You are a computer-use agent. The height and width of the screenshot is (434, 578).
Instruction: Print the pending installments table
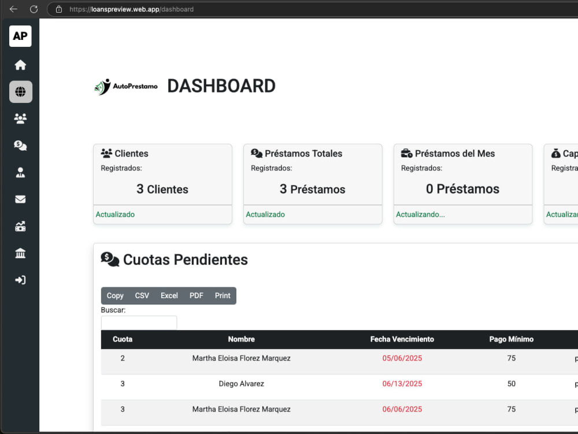click(x=223, y=295)
